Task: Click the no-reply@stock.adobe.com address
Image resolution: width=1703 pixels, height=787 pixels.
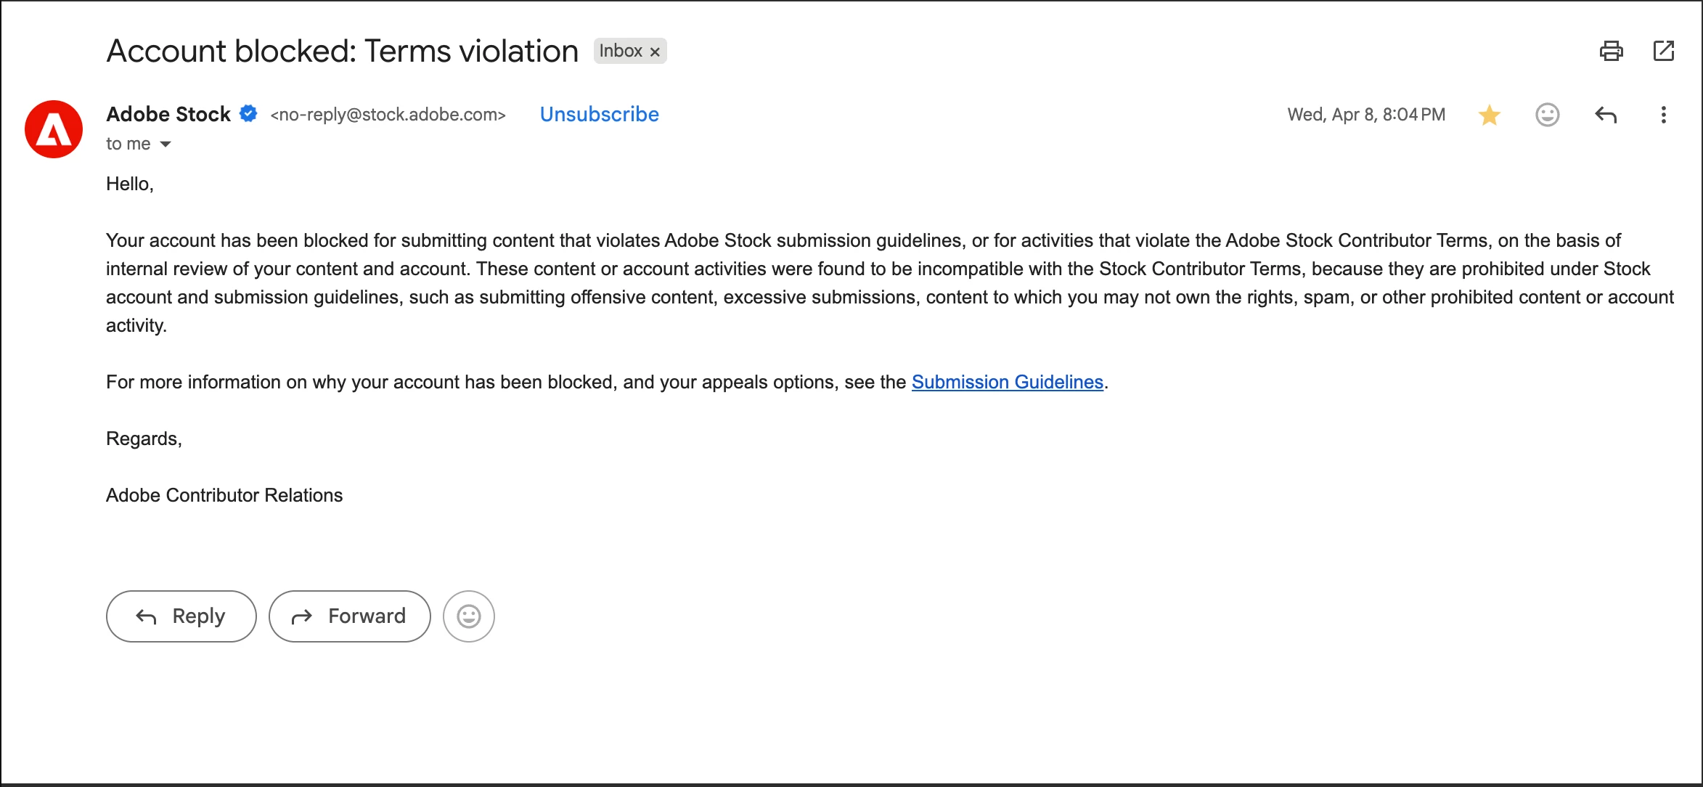Action: pyautogui.click(x=388, y=115)
